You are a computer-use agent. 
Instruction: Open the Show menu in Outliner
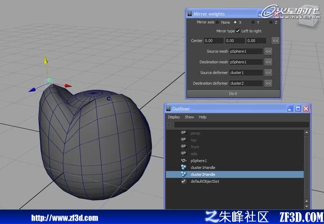(x=189, y=117)
